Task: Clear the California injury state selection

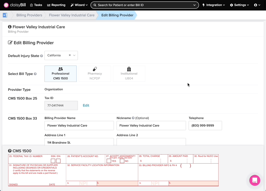Action: [70, 55]
